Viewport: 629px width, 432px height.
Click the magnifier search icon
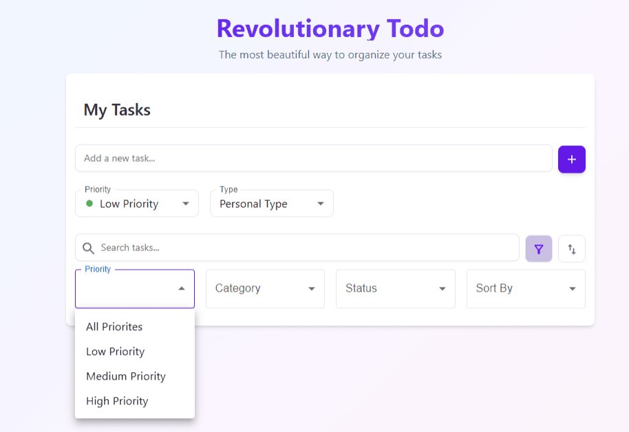click(88, 248)
